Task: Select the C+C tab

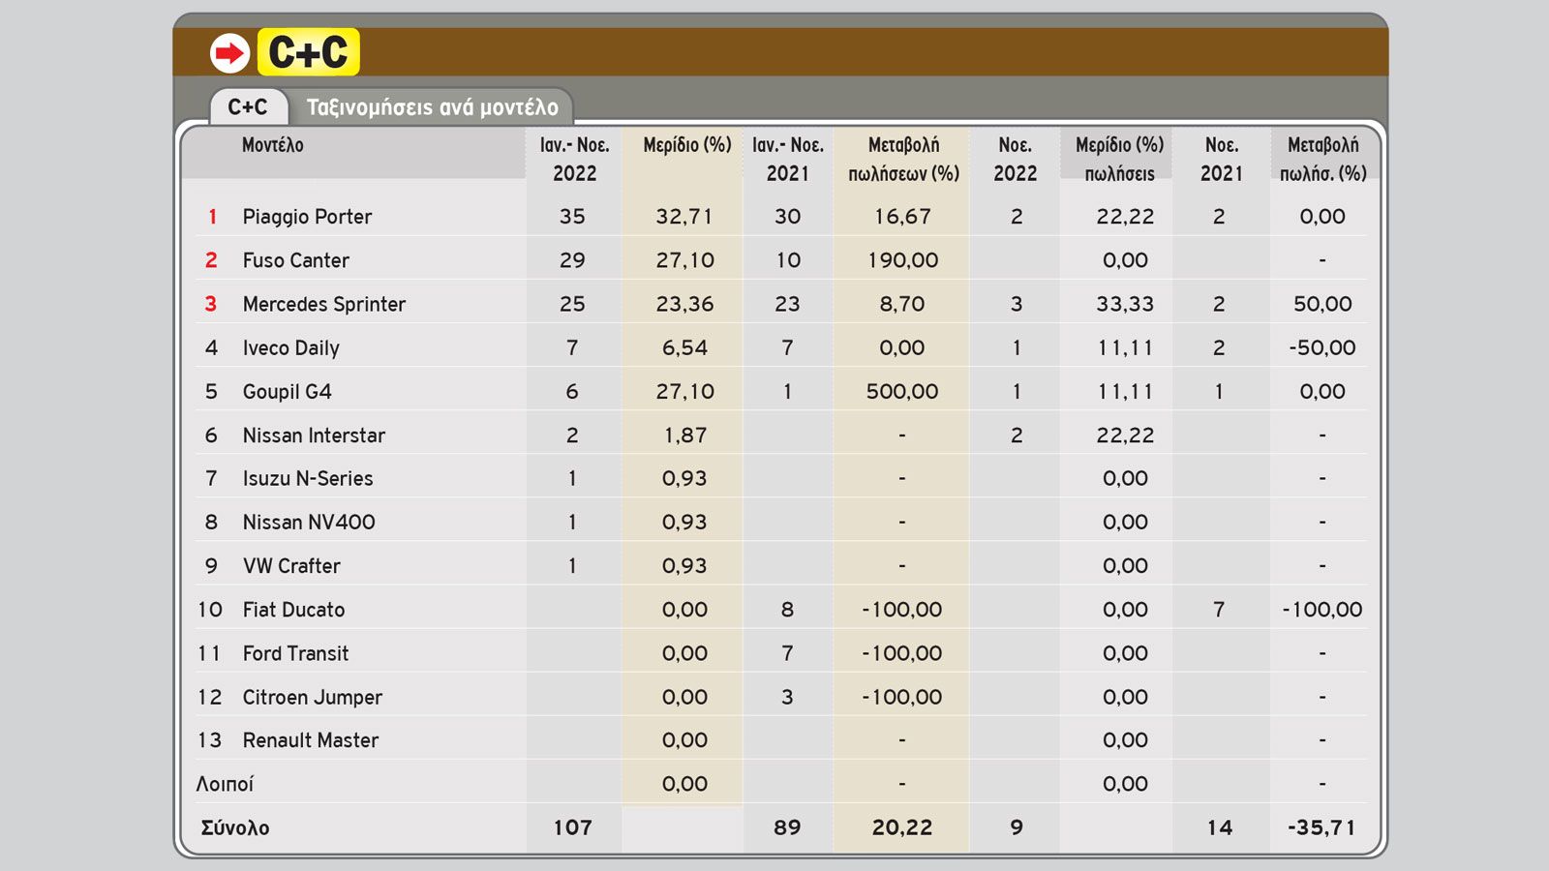Action: tap(248, 106)
